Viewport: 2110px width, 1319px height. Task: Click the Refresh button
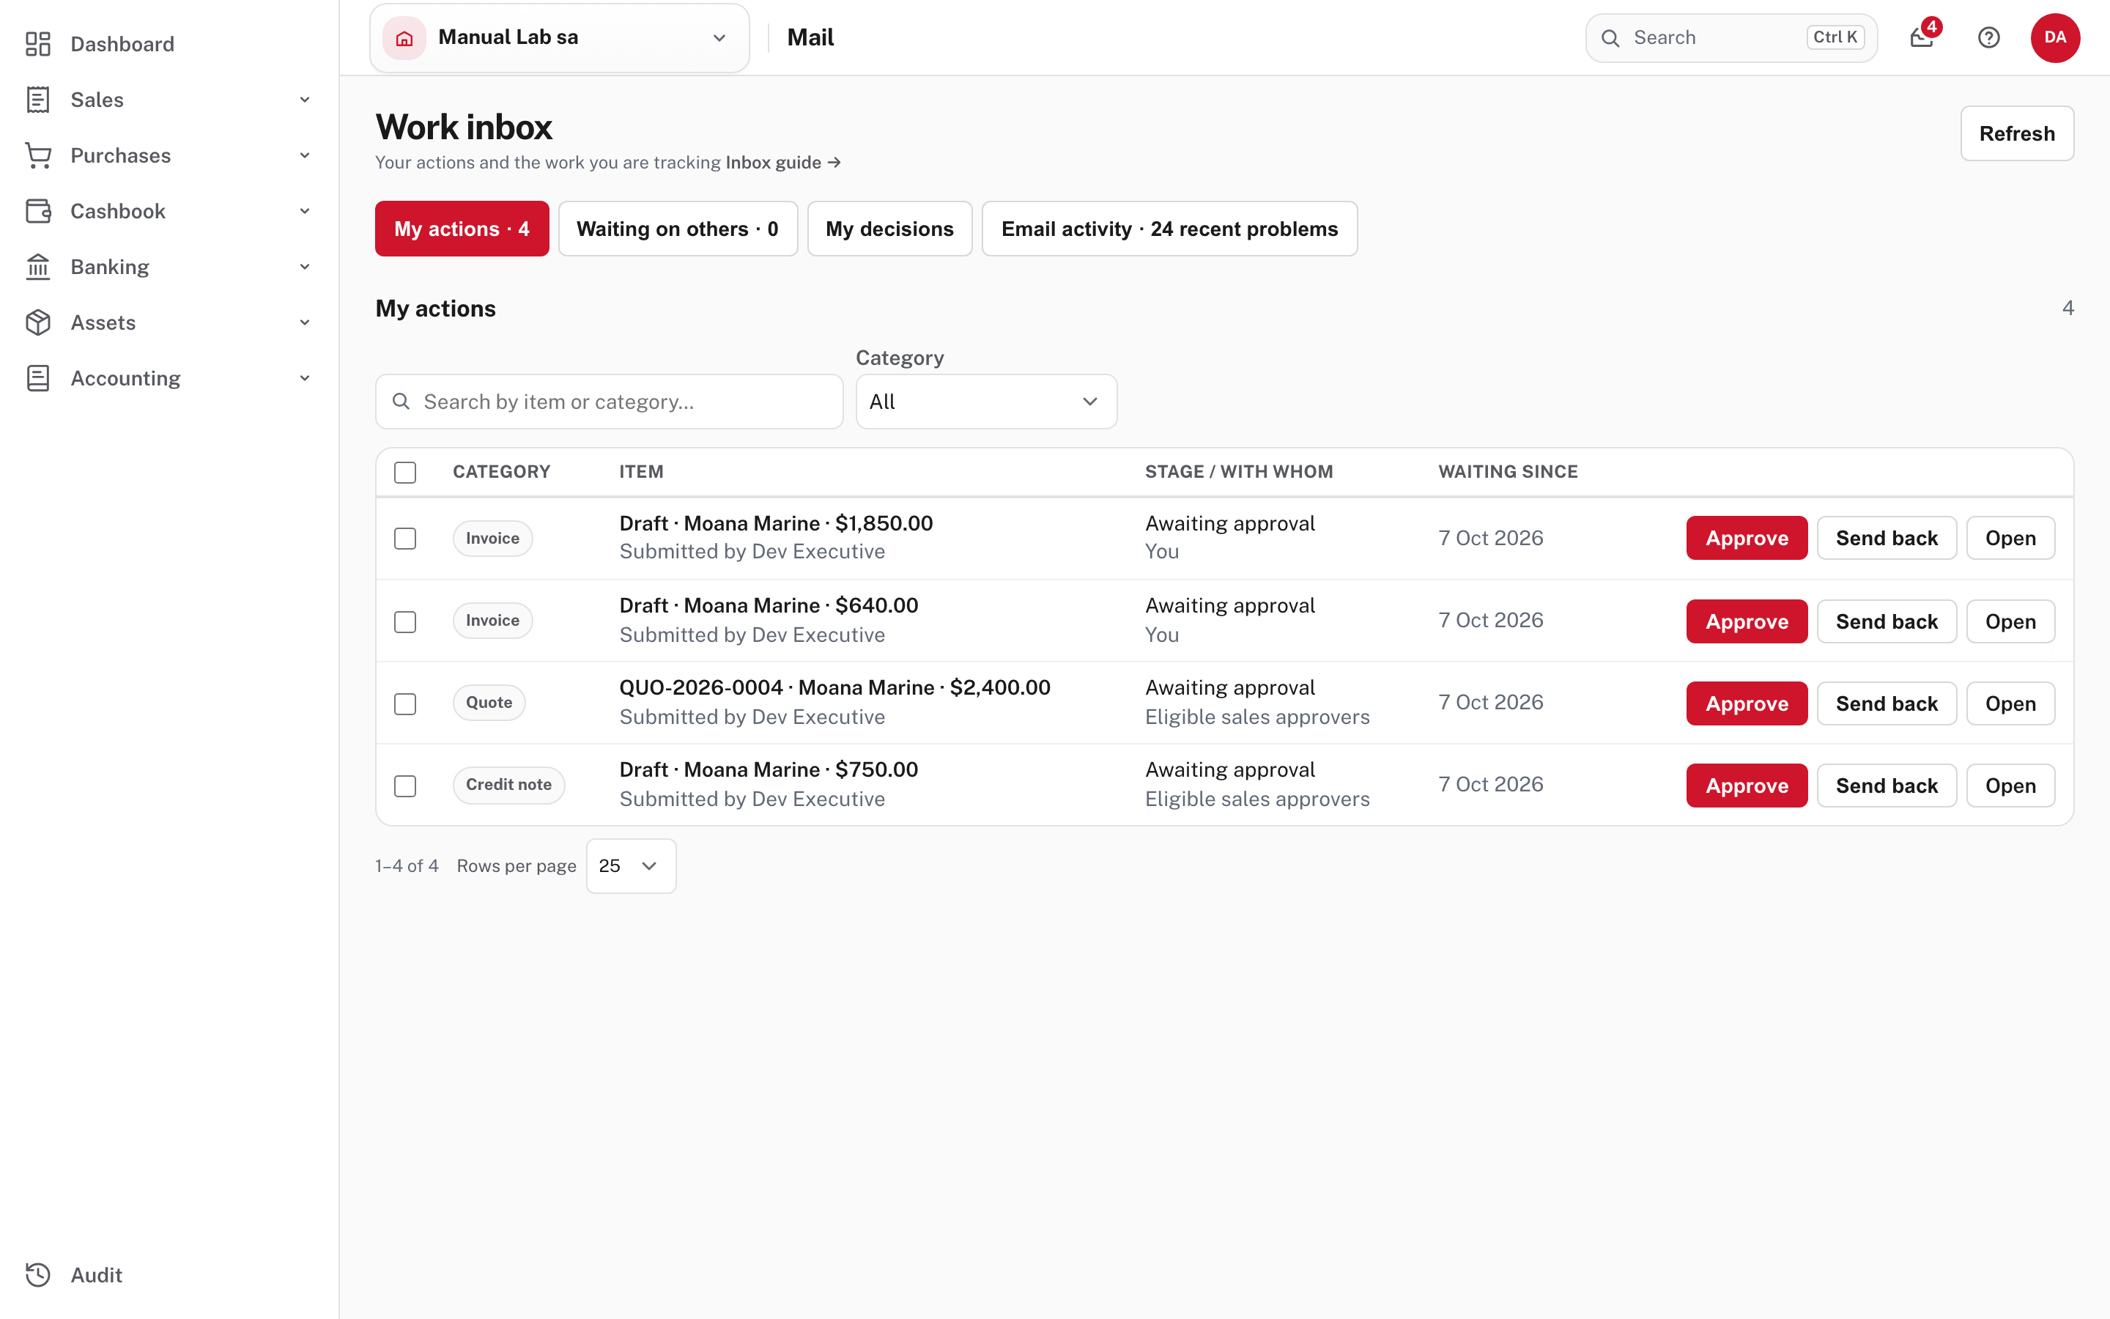(2017, 133)
